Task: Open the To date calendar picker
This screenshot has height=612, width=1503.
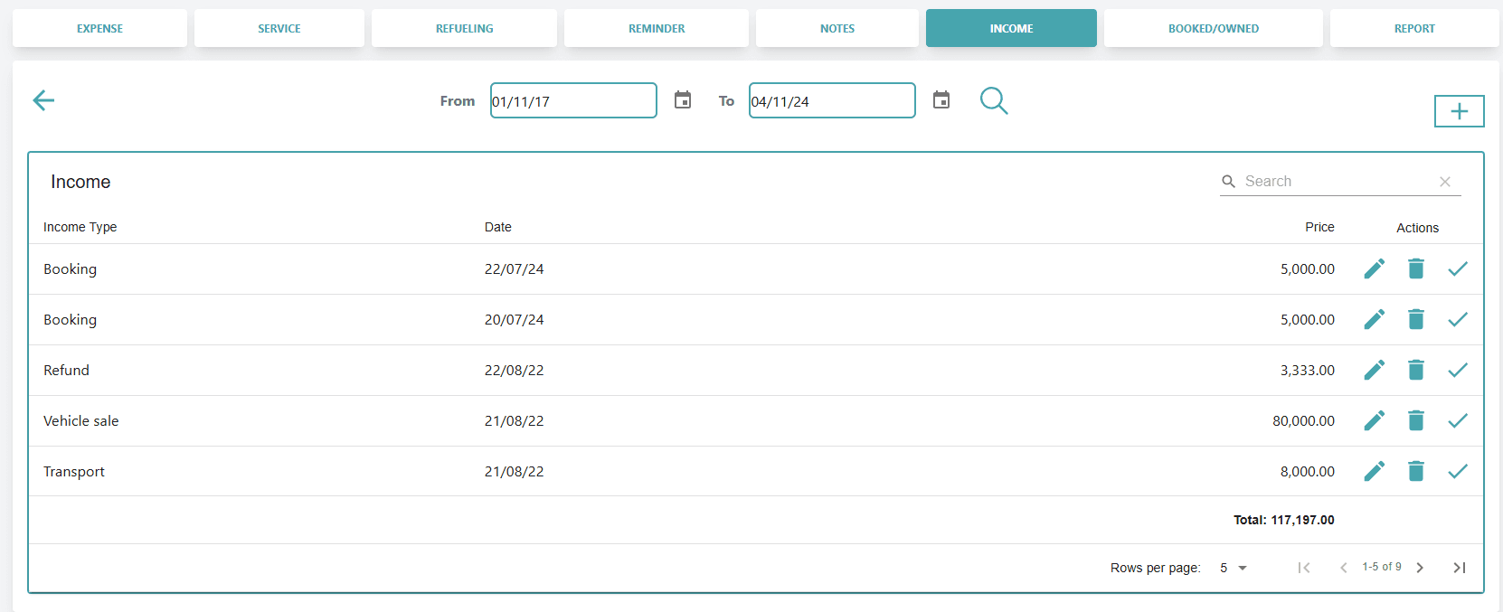Action: pyautogui.click(x=941, y=100)
